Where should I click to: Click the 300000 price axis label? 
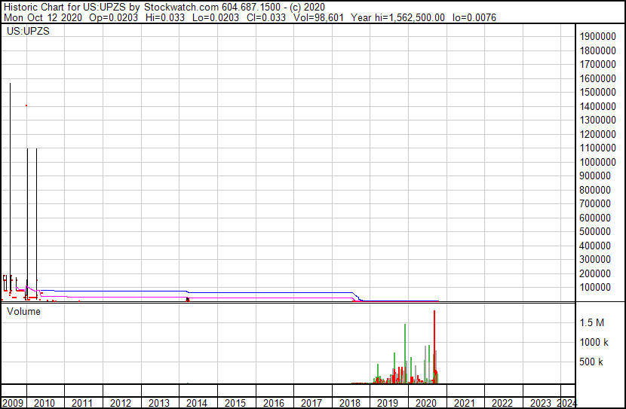click(x=595, y=260)
